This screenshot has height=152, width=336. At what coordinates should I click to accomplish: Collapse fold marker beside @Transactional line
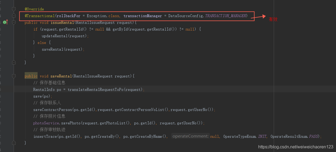(x=14, y=16)
